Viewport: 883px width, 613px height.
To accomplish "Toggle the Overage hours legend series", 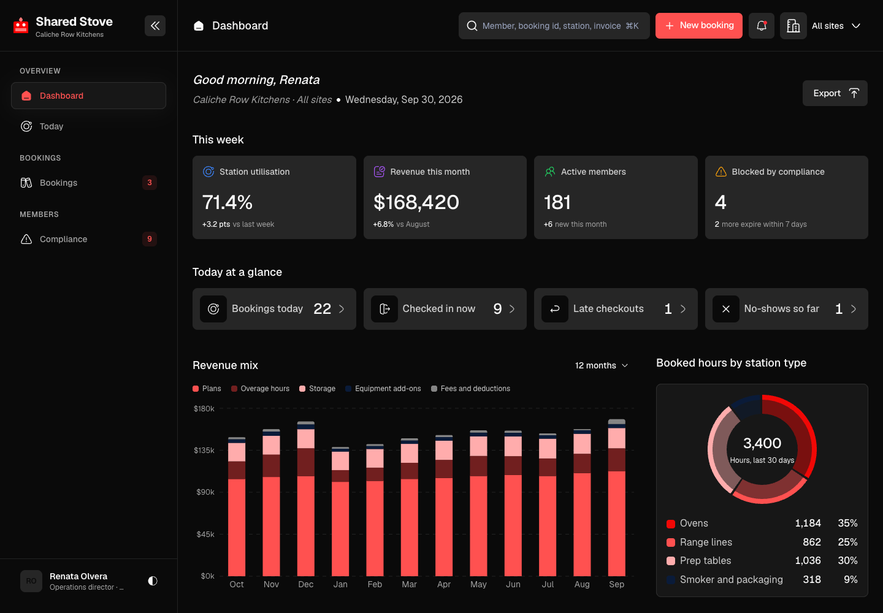I will (260, 389).
